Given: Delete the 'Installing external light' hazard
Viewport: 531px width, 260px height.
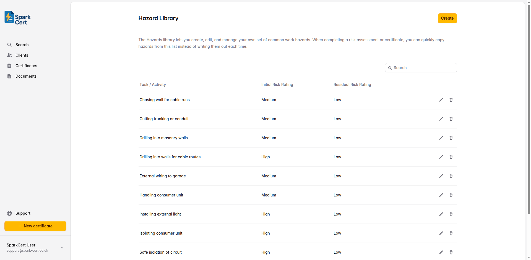Looking at the screenshot, I should (451, 214).
